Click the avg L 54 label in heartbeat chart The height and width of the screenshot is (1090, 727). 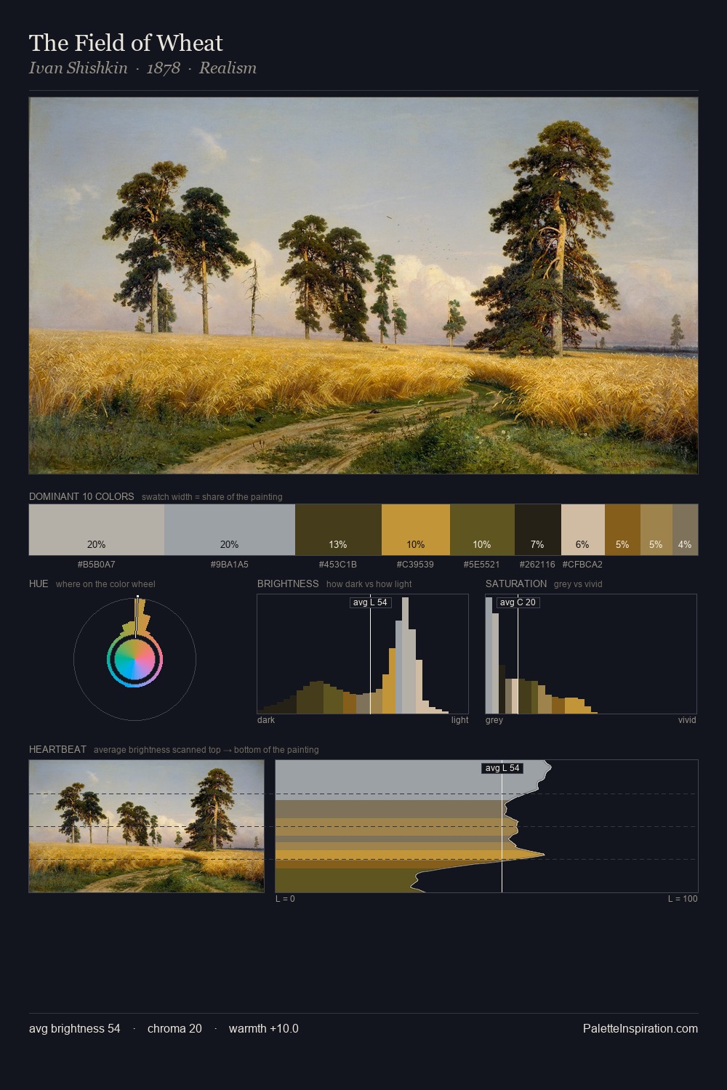[x=502, y=768]
